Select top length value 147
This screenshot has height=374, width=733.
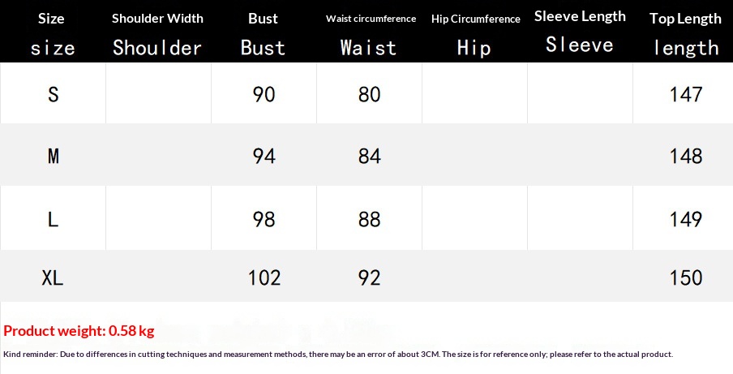click(x=686, y=95)
